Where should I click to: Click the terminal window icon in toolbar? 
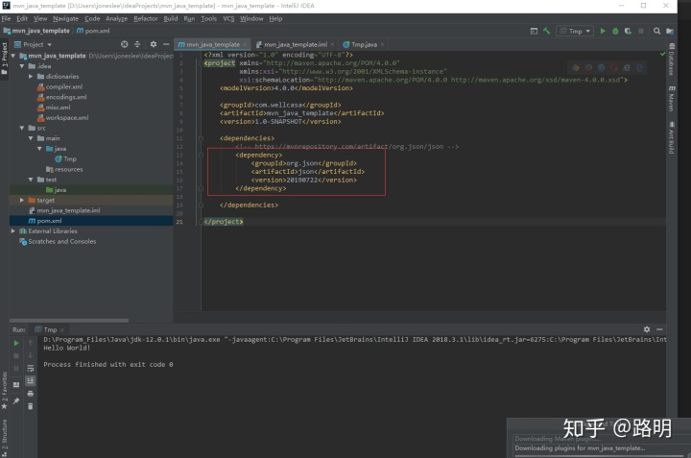pyautogui.click(x=534, y=31)
